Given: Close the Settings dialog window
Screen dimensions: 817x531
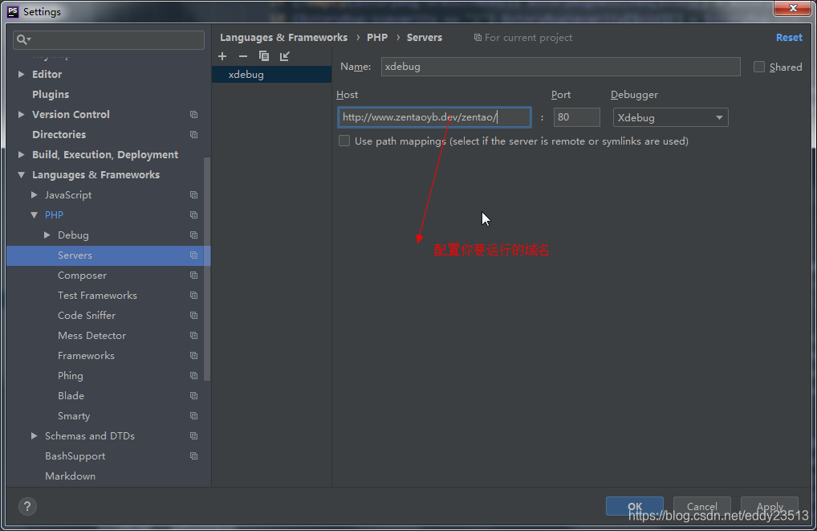Looking at the screenshot, I should pos(792,8).
